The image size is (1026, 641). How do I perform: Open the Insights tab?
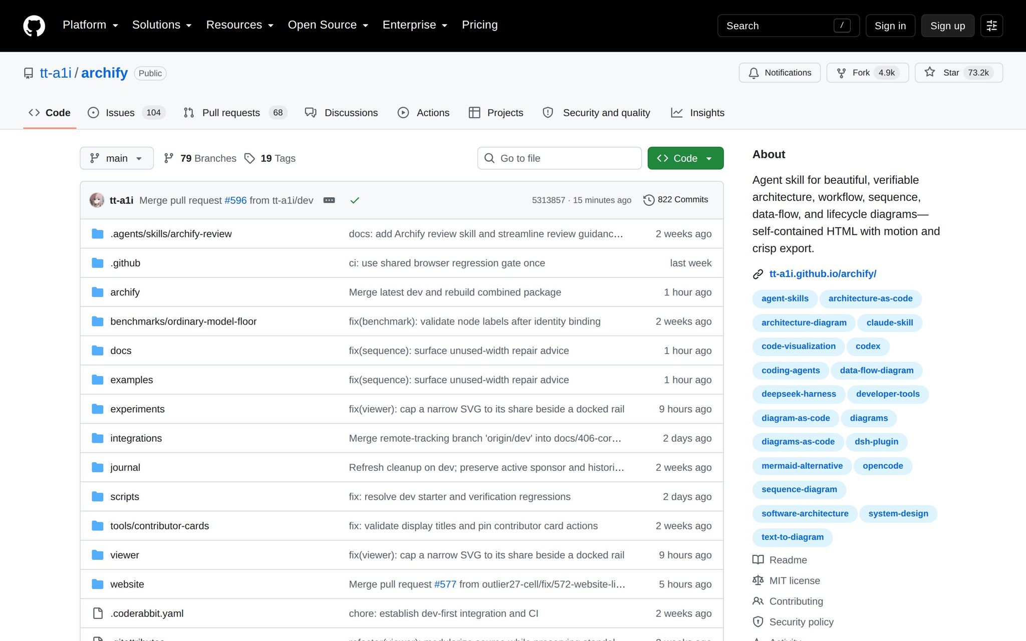point(698,113)
